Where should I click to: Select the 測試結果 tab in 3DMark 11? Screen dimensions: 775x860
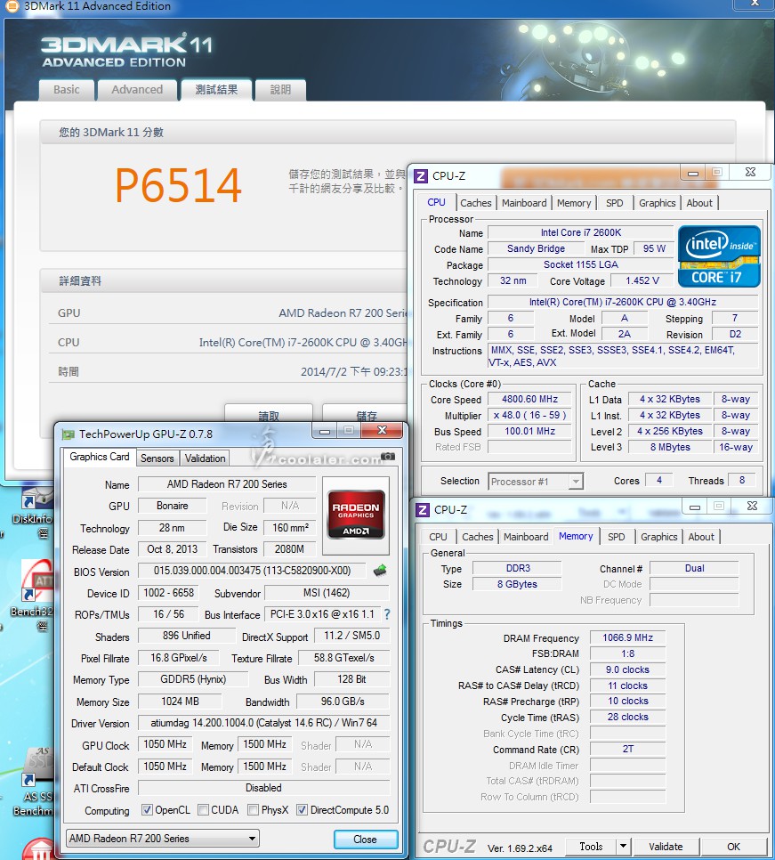(216, 90)
